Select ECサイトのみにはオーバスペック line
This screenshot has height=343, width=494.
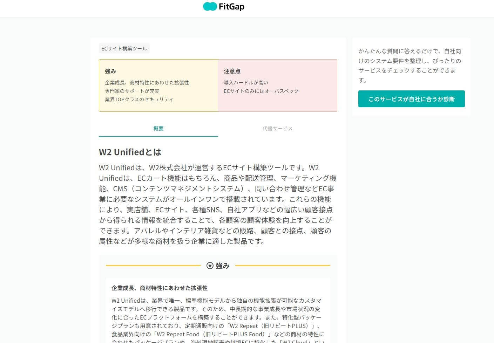(261, 91)
